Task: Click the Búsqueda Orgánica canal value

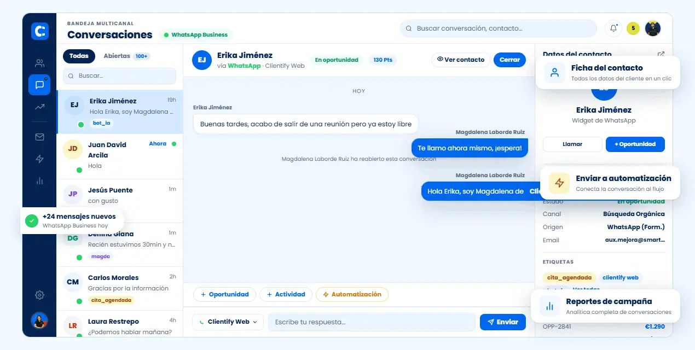Action: pyautogui.click(x=634, y=214)
